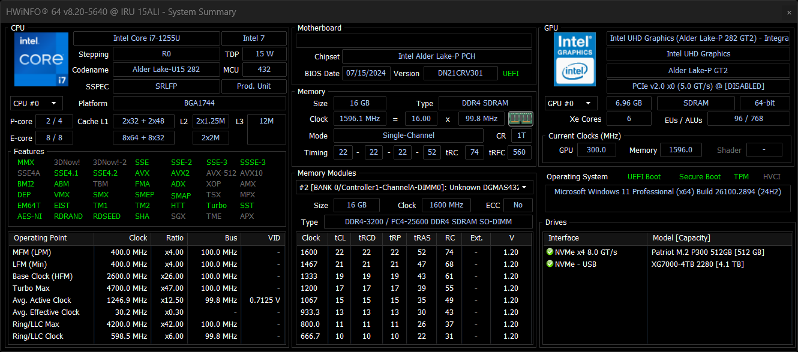Click the Intel Core i7-1255U name field
Screen dimensions: 798x352
pos(146,38)
